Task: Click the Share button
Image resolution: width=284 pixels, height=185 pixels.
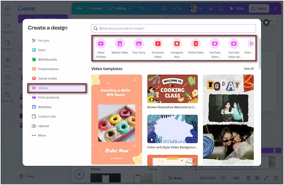Action: [259, 9]
